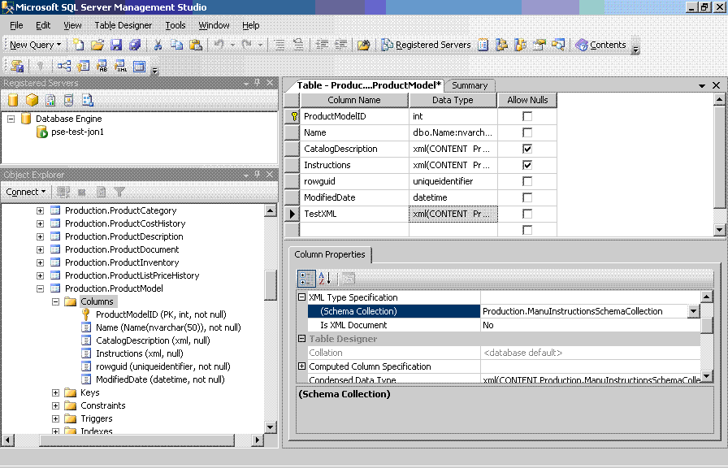Collapse the Columns folder node
The height and width of the screenshot is (468, 728).
(56, 301)
